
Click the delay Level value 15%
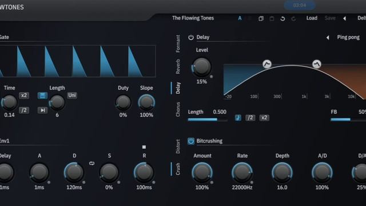pos(201,82)
